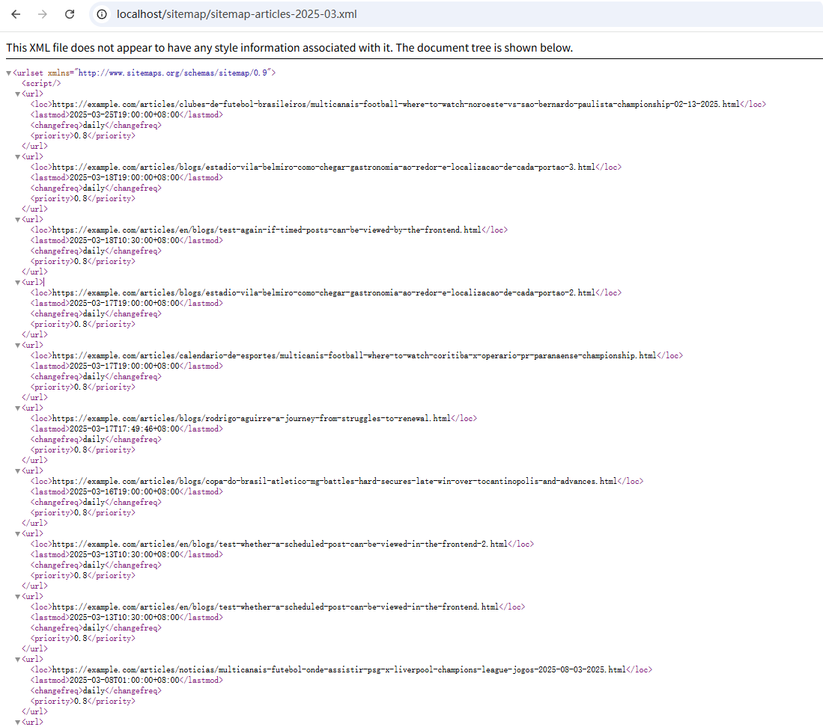Click the browser forward arrow
Image resolution: width=823 pixels, height=727 pixels.
coord(43,14)
